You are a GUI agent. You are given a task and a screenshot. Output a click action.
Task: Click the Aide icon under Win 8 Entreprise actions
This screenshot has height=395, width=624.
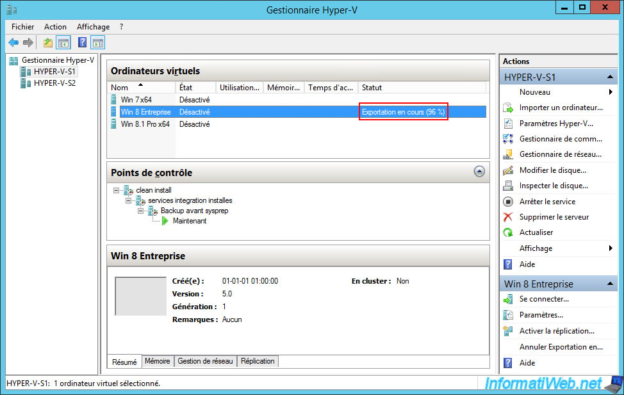(508, 363)
